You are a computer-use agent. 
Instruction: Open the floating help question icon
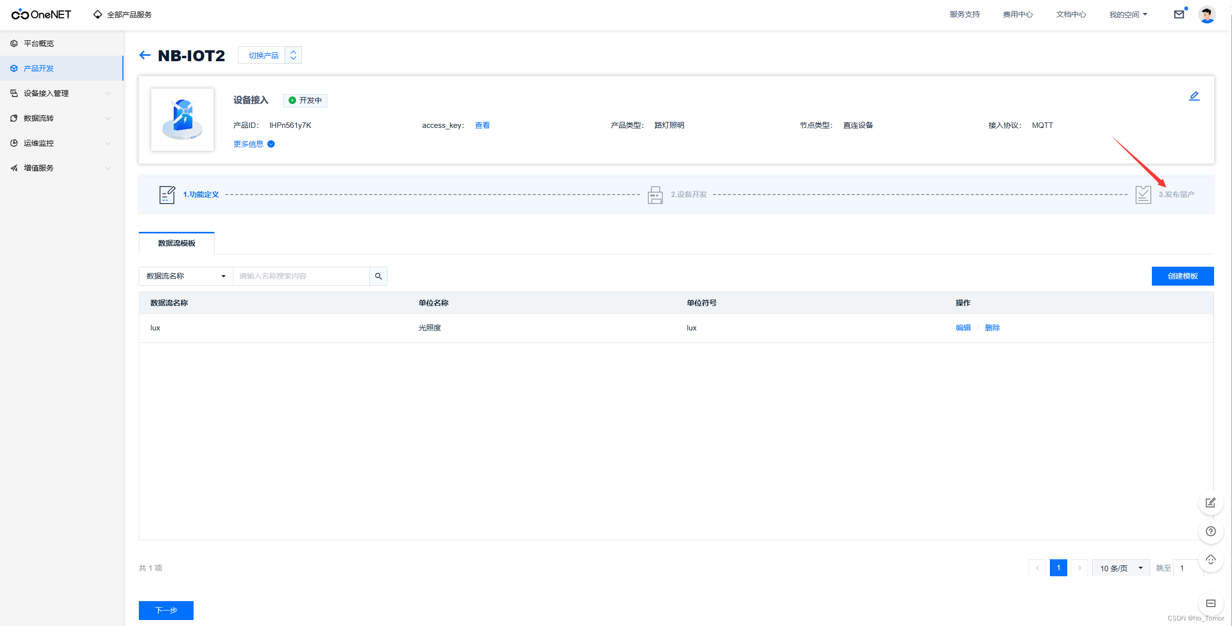point(1211,531)
